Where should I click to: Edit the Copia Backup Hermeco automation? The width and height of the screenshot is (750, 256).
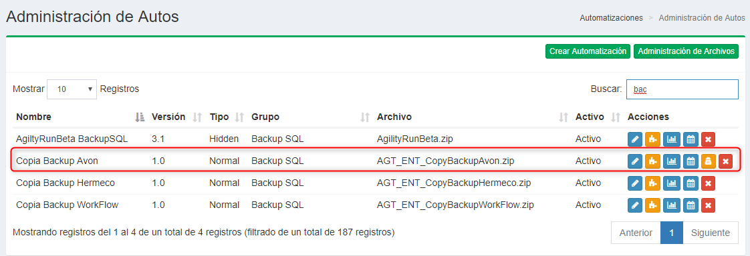point(635,183)
